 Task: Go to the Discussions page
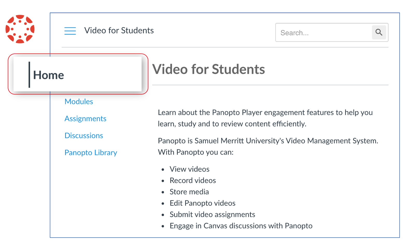(84, 136)
